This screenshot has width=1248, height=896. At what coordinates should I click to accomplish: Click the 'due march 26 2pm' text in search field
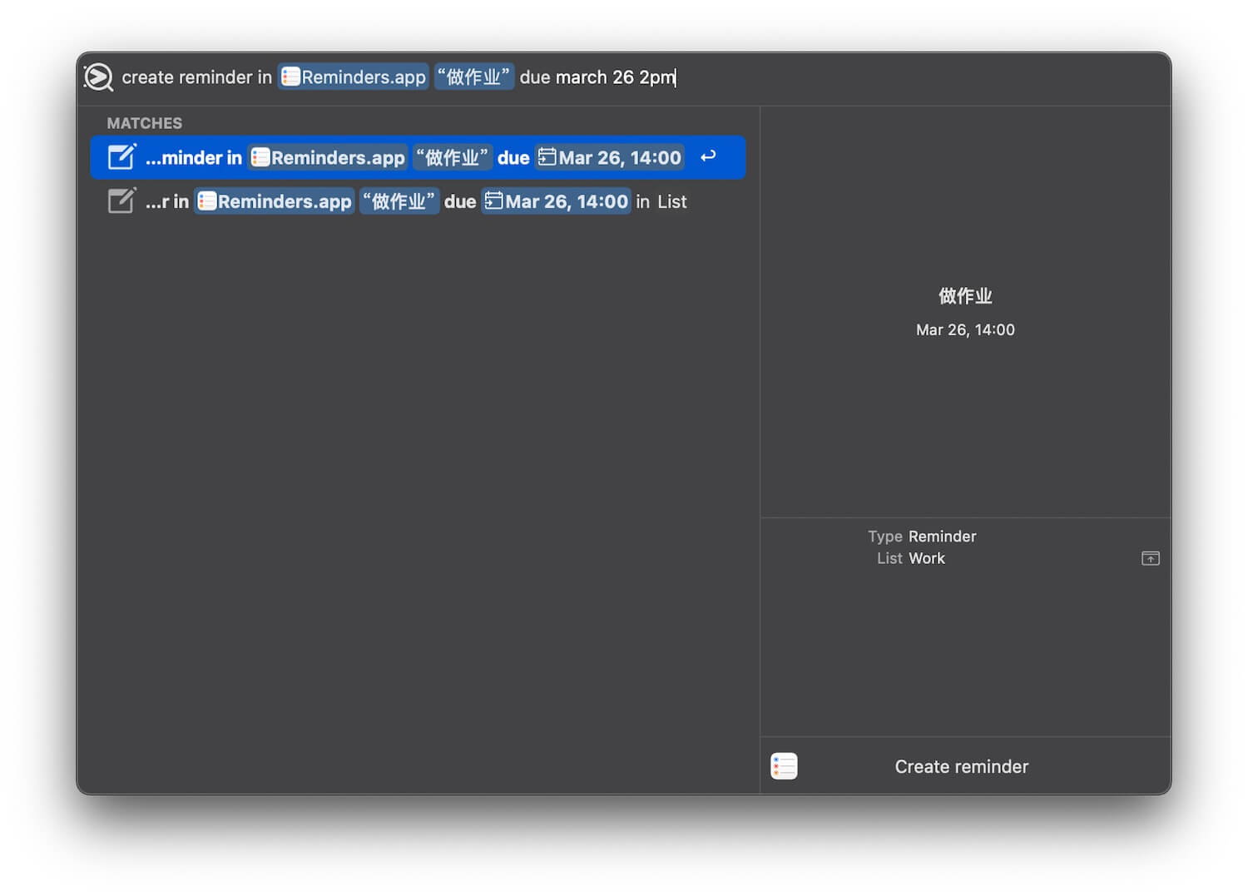point(597,77)
